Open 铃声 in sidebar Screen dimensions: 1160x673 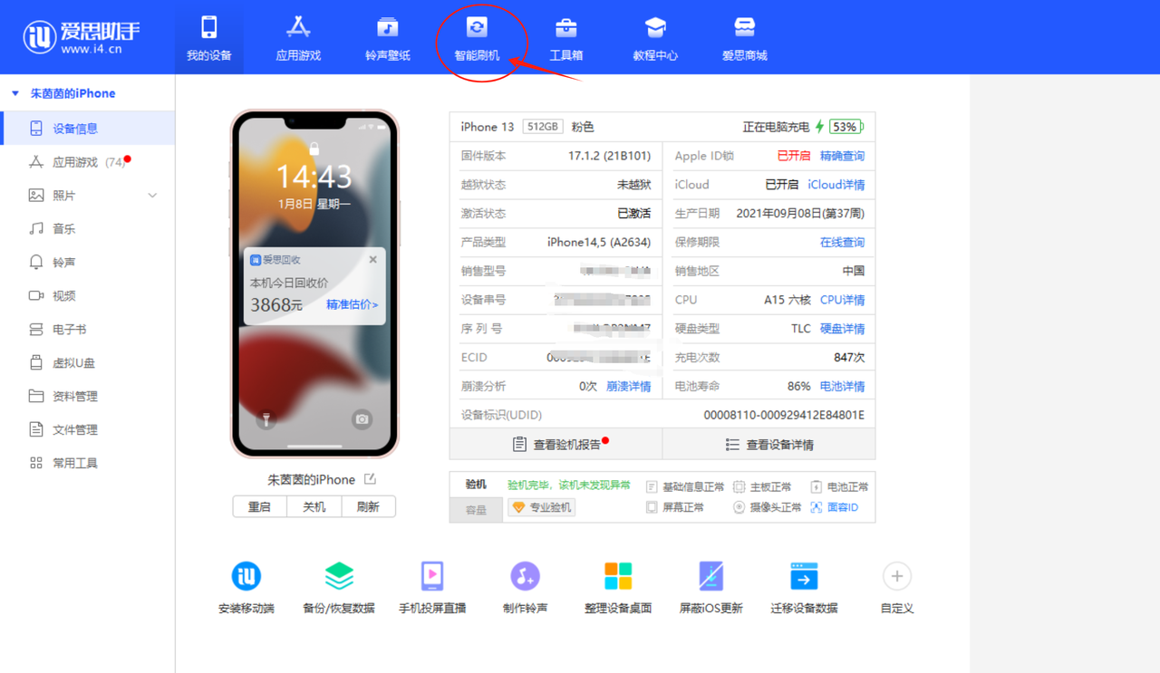pyautogui.click(x=87, y=263)
